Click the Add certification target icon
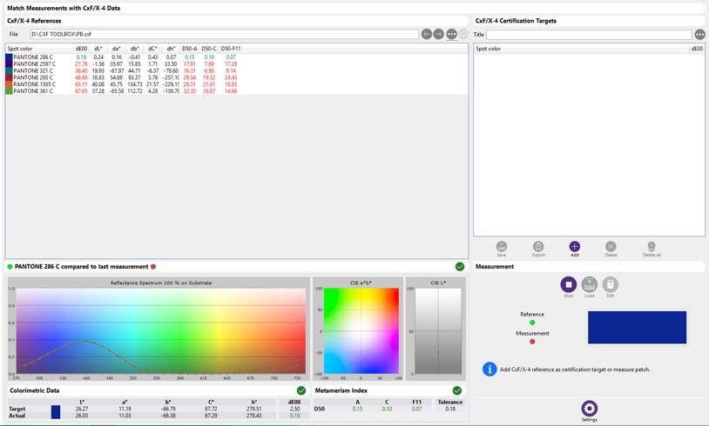The image size is (709, 426). [x=574, y=247]
